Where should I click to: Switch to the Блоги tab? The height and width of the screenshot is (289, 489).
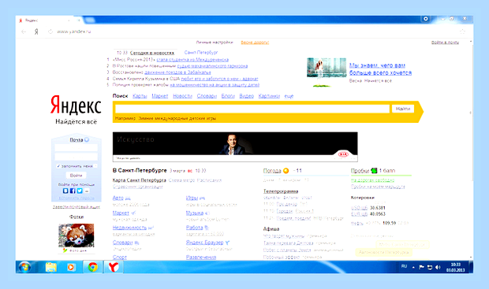[228, 96]
